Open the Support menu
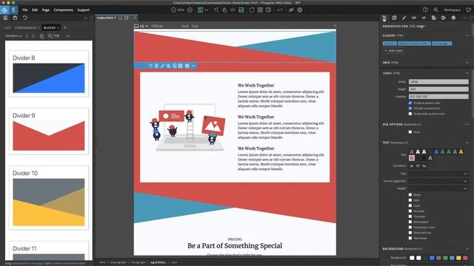This screenshot has width=474, height=266. pos(84,10)
